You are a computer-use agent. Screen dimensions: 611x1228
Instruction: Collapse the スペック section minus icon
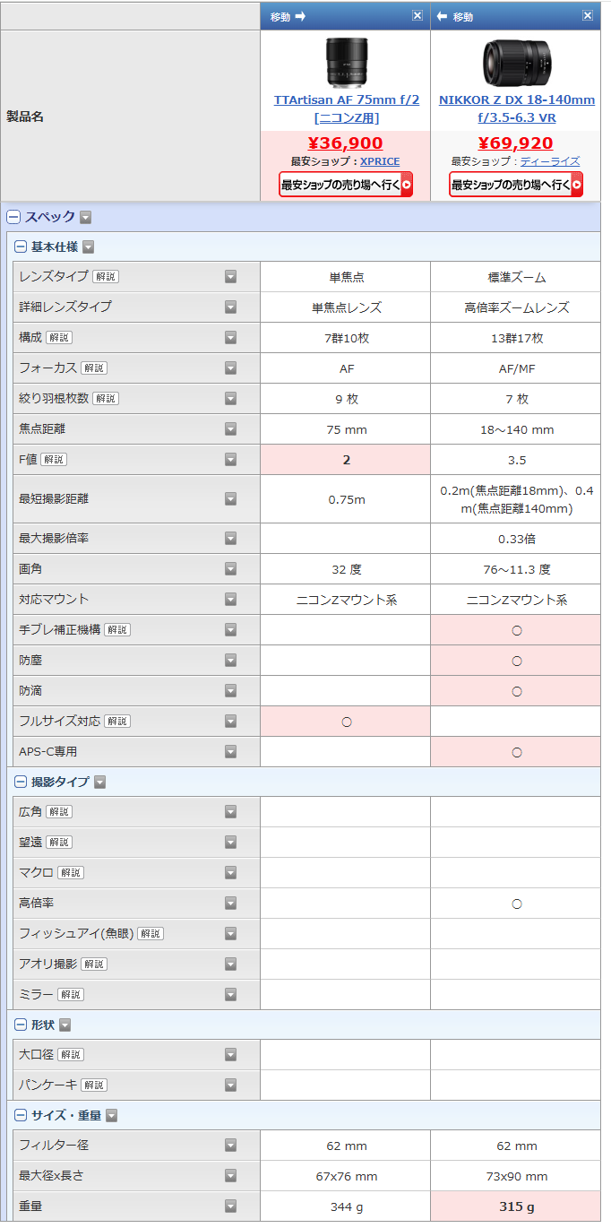(13, 217)
